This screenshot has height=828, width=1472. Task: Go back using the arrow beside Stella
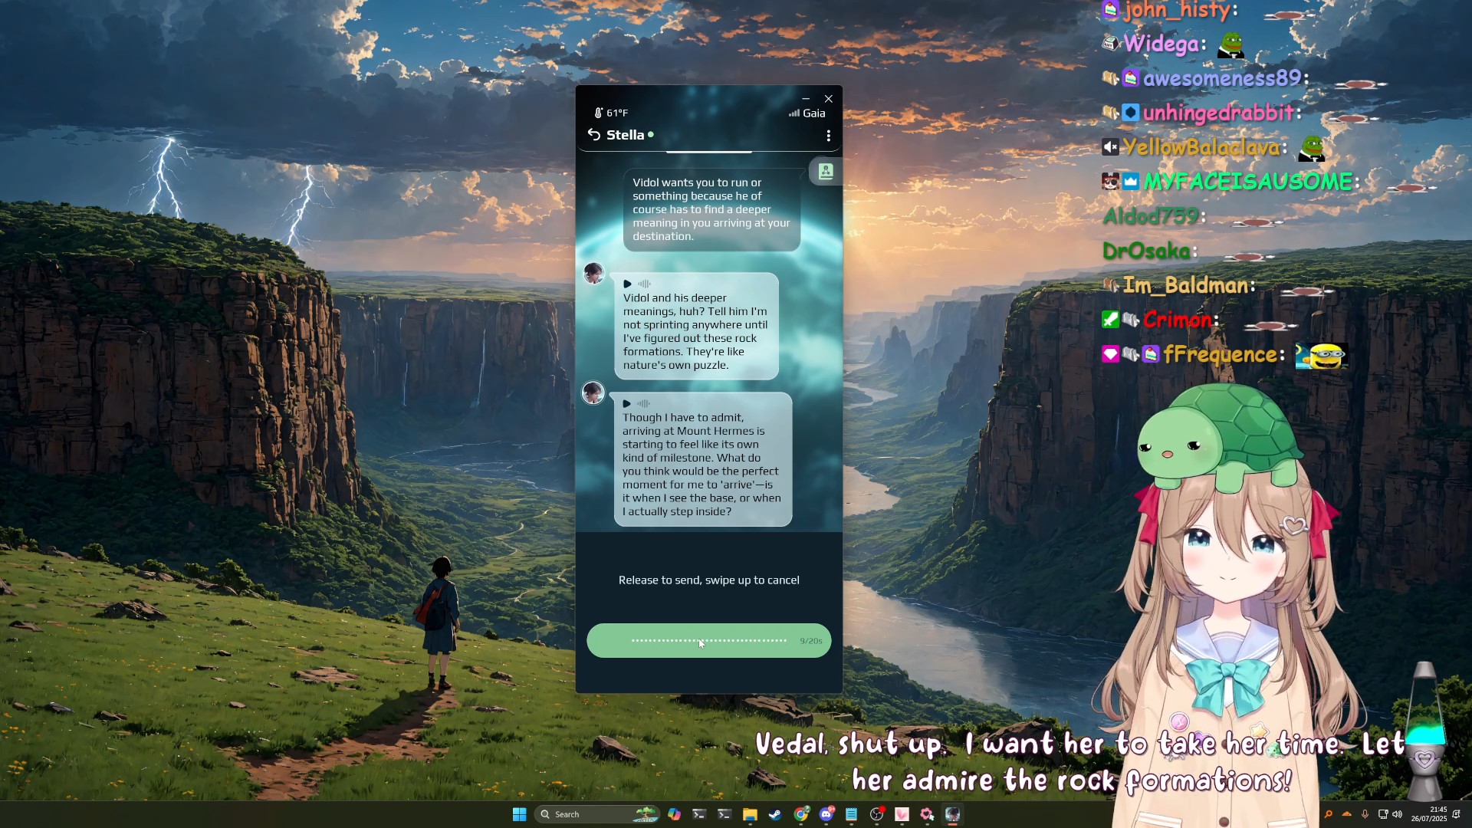click(593, 135)
